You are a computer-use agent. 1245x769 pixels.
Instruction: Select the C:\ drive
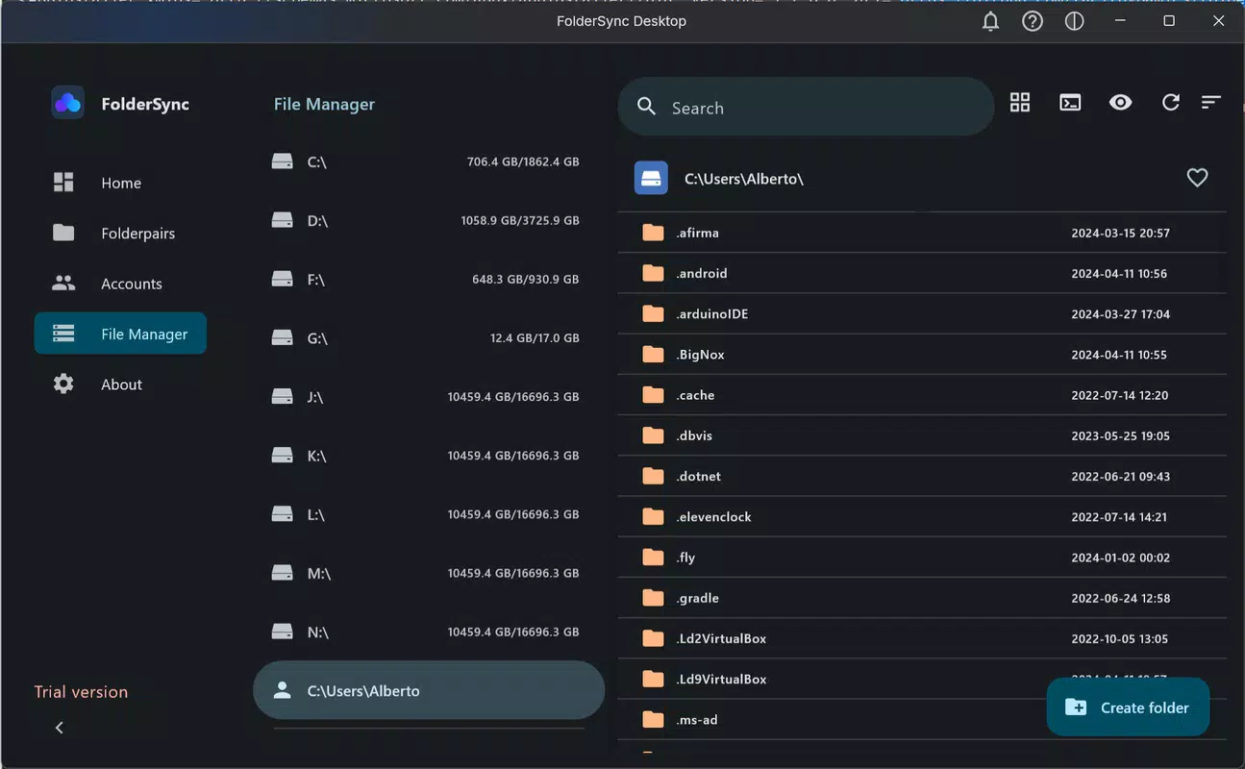pyautogui.click(x=428, y=161)
